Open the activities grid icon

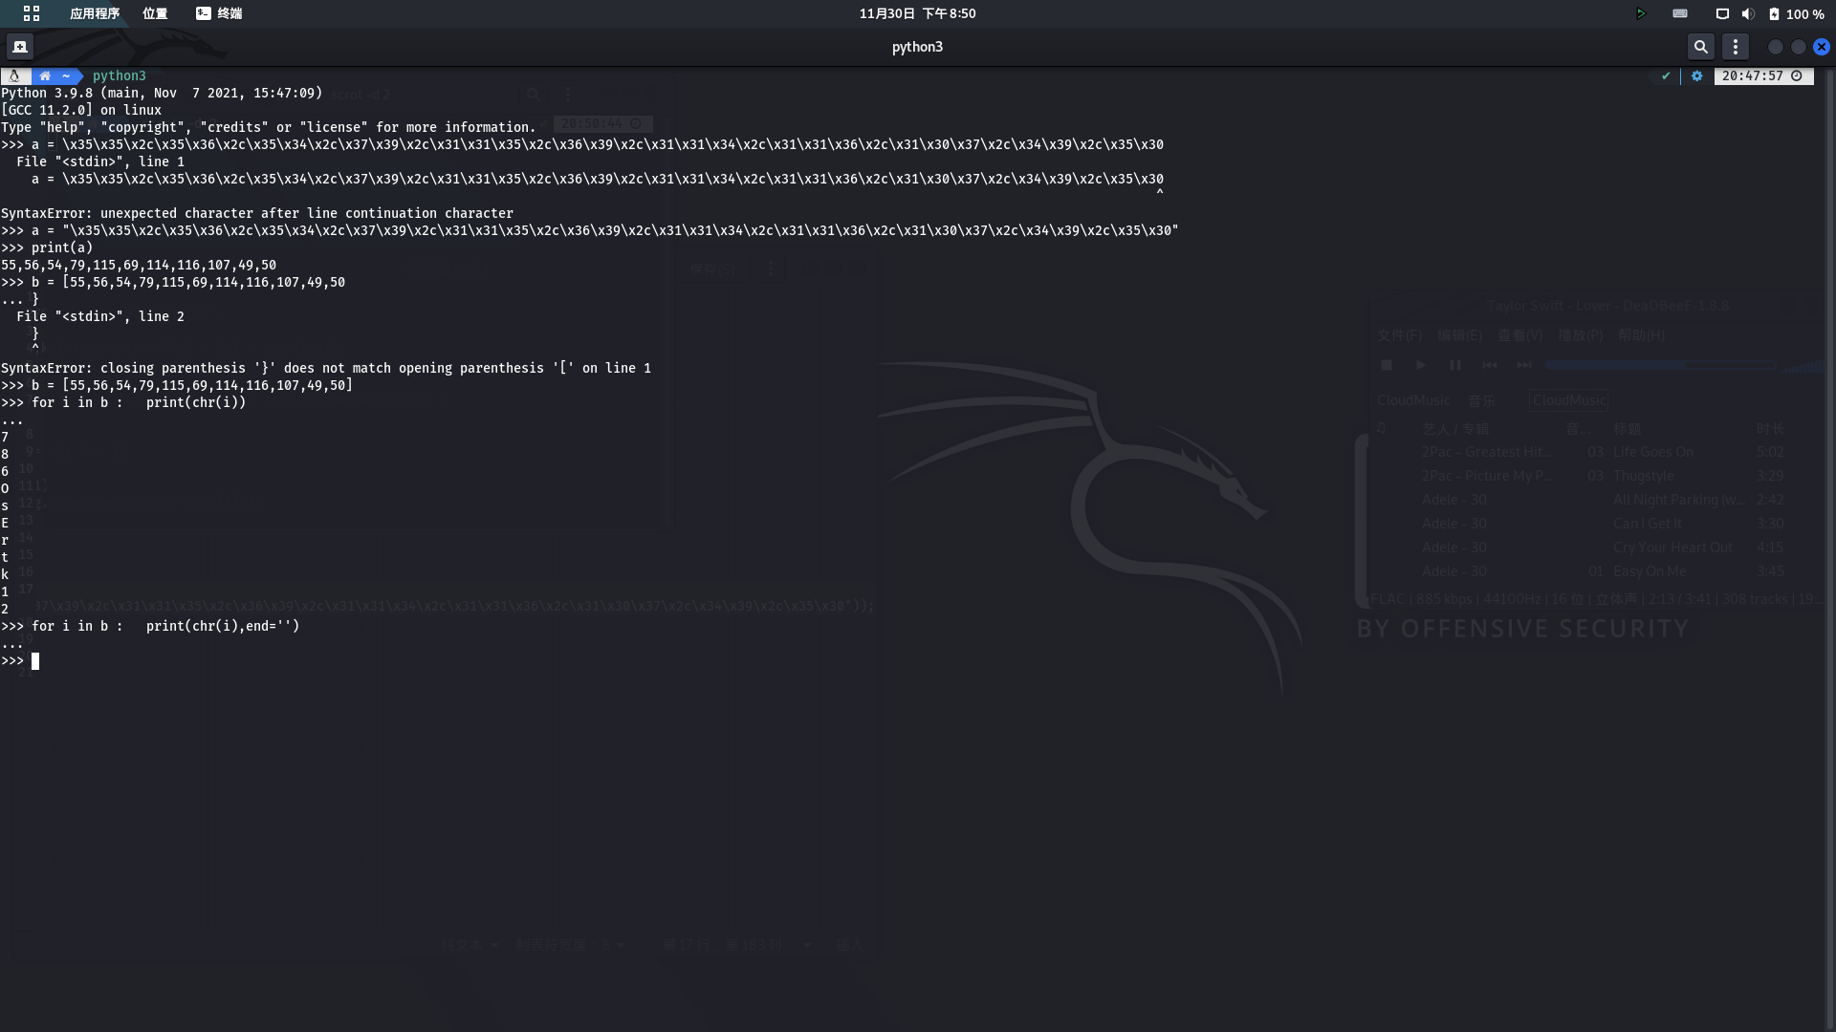pyautogui.click(x=32, y=13)
